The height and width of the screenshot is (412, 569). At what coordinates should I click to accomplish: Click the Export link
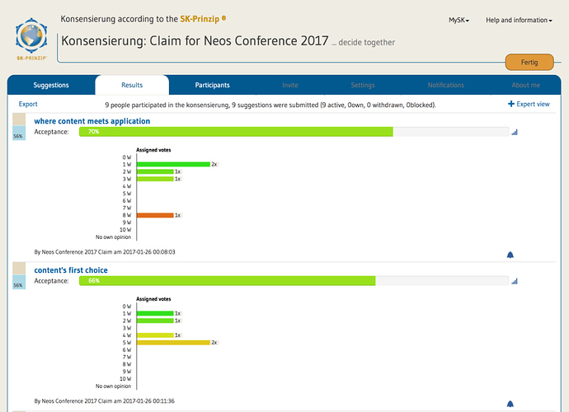coord(28,105)
